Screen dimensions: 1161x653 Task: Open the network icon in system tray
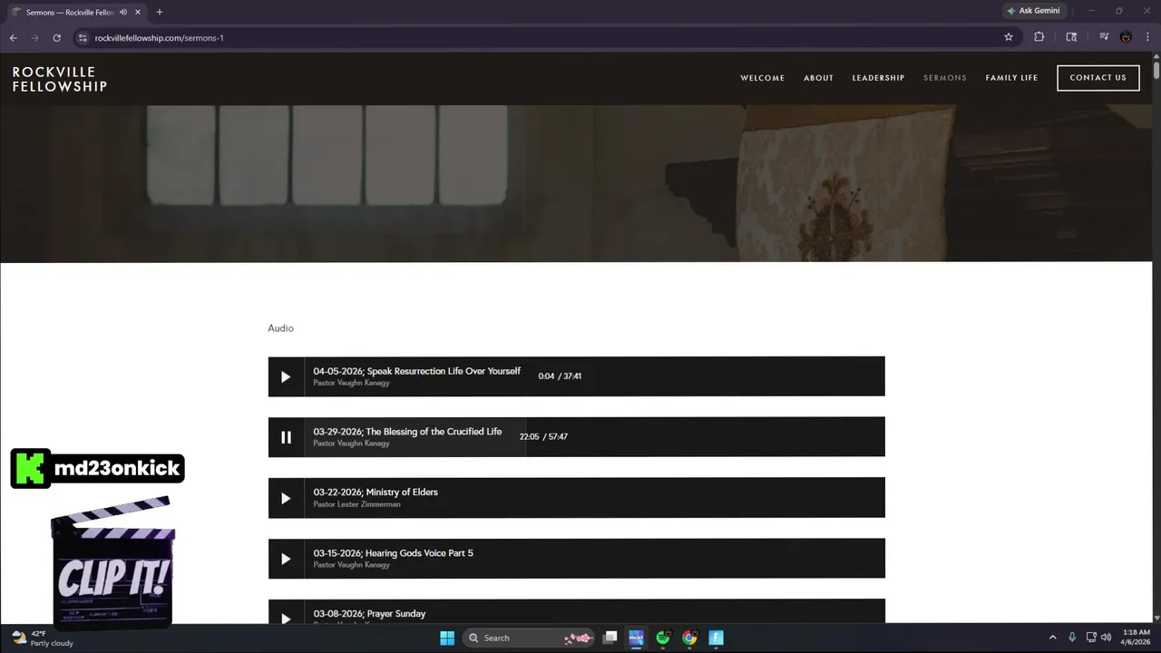1091,638
